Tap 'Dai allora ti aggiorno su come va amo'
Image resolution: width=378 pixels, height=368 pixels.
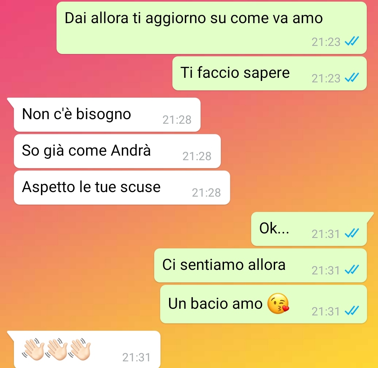[194, 18]
